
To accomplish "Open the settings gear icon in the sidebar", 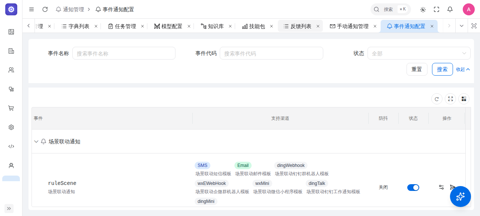I will [x=11, y=127].
